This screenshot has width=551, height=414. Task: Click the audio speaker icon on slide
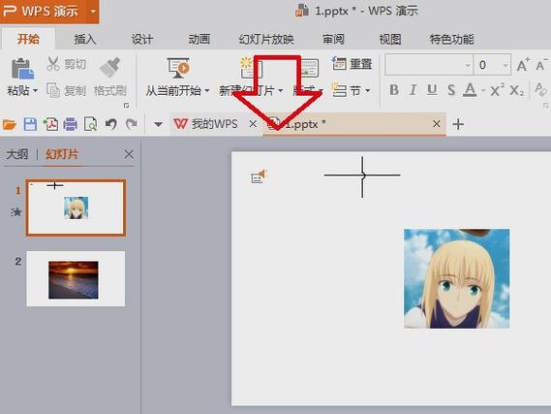click(x=260, y=176)
